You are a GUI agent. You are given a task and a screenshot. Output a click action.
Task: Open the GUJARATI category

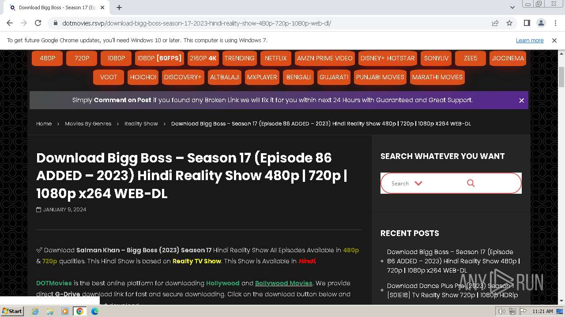334,77
